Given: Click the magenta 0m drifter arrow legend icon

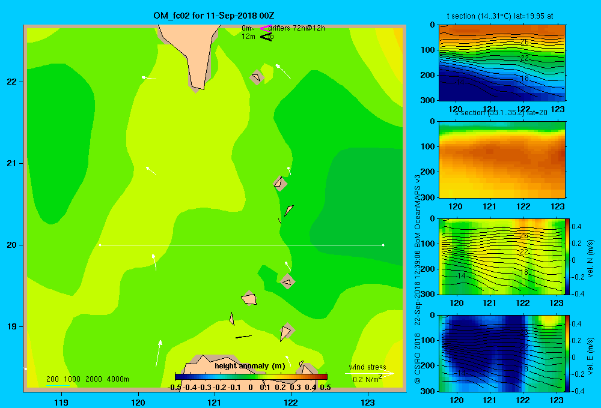Looking at the screenshot, I should [x=266, y=28].
